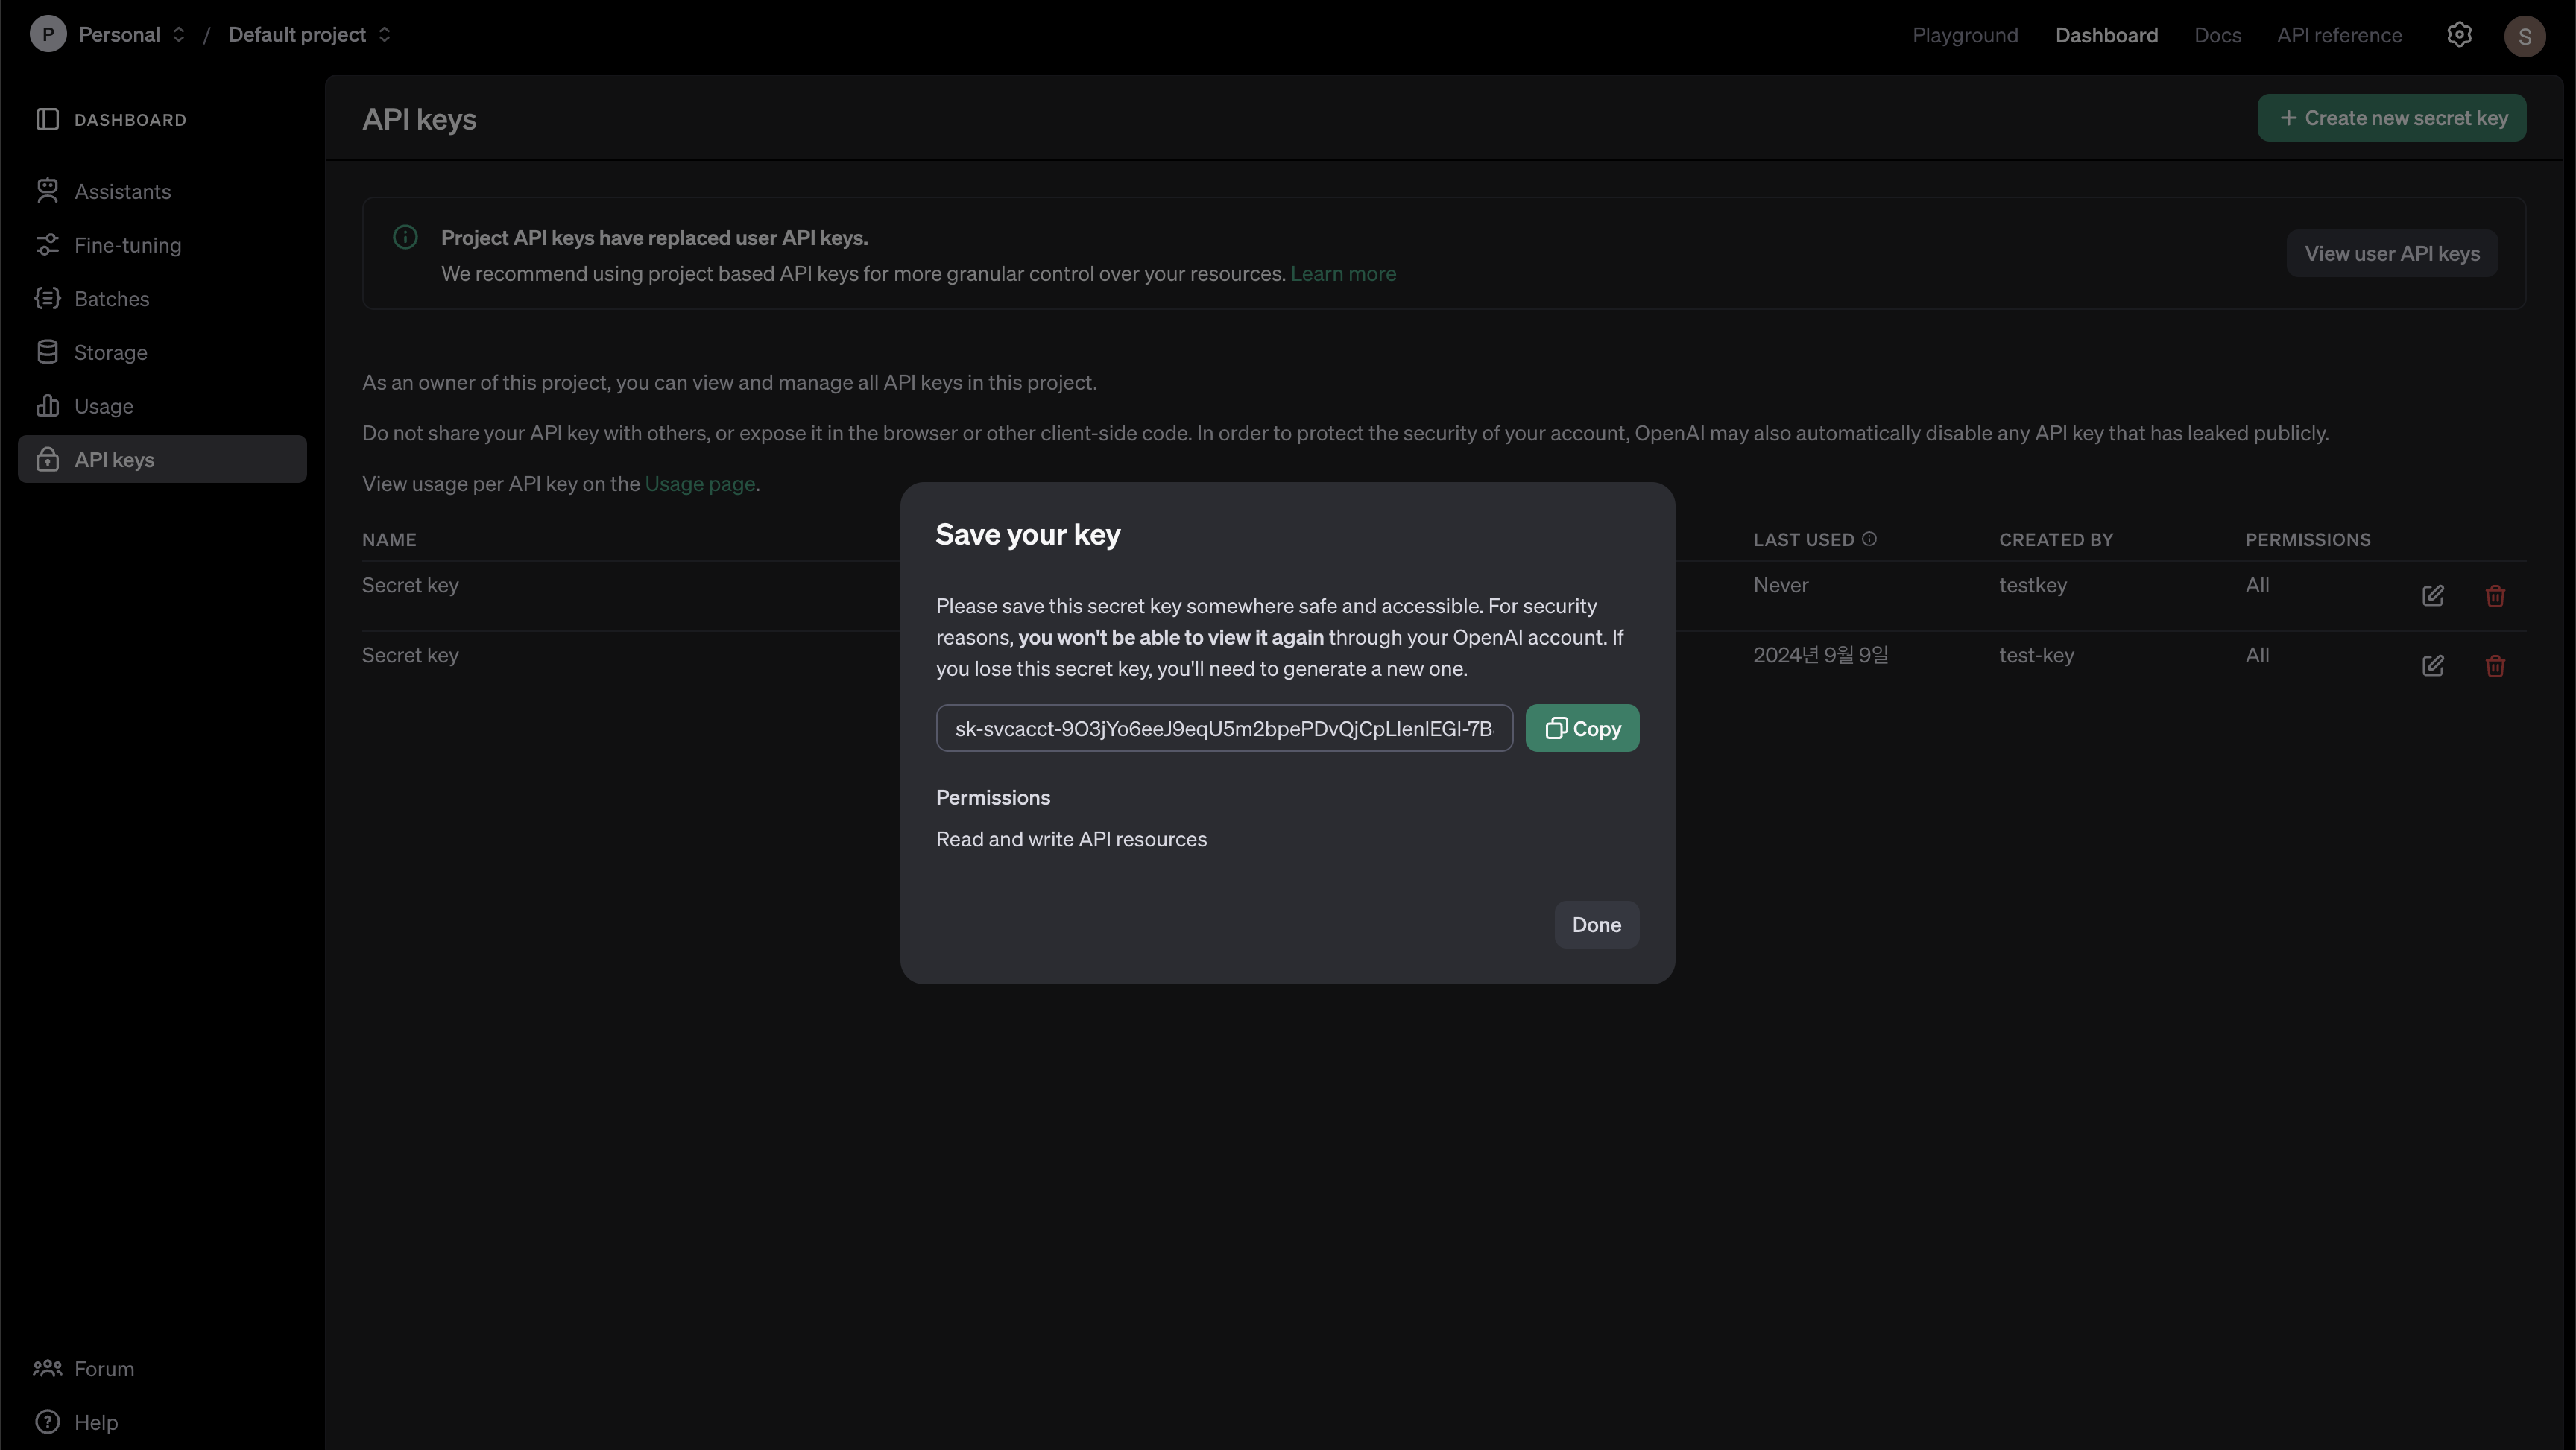Viewport: 2576px width, 1450px height.
Task: Open the Storage sidebar item
Action: pos(110,352)
